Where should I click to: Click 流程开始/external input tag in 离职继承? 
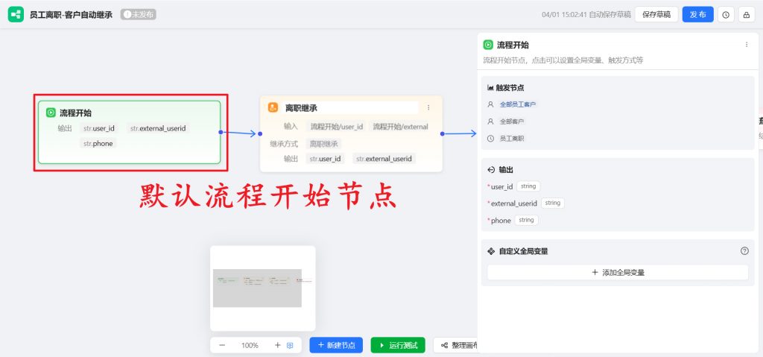pyautogui.click(x=400, y=127)
